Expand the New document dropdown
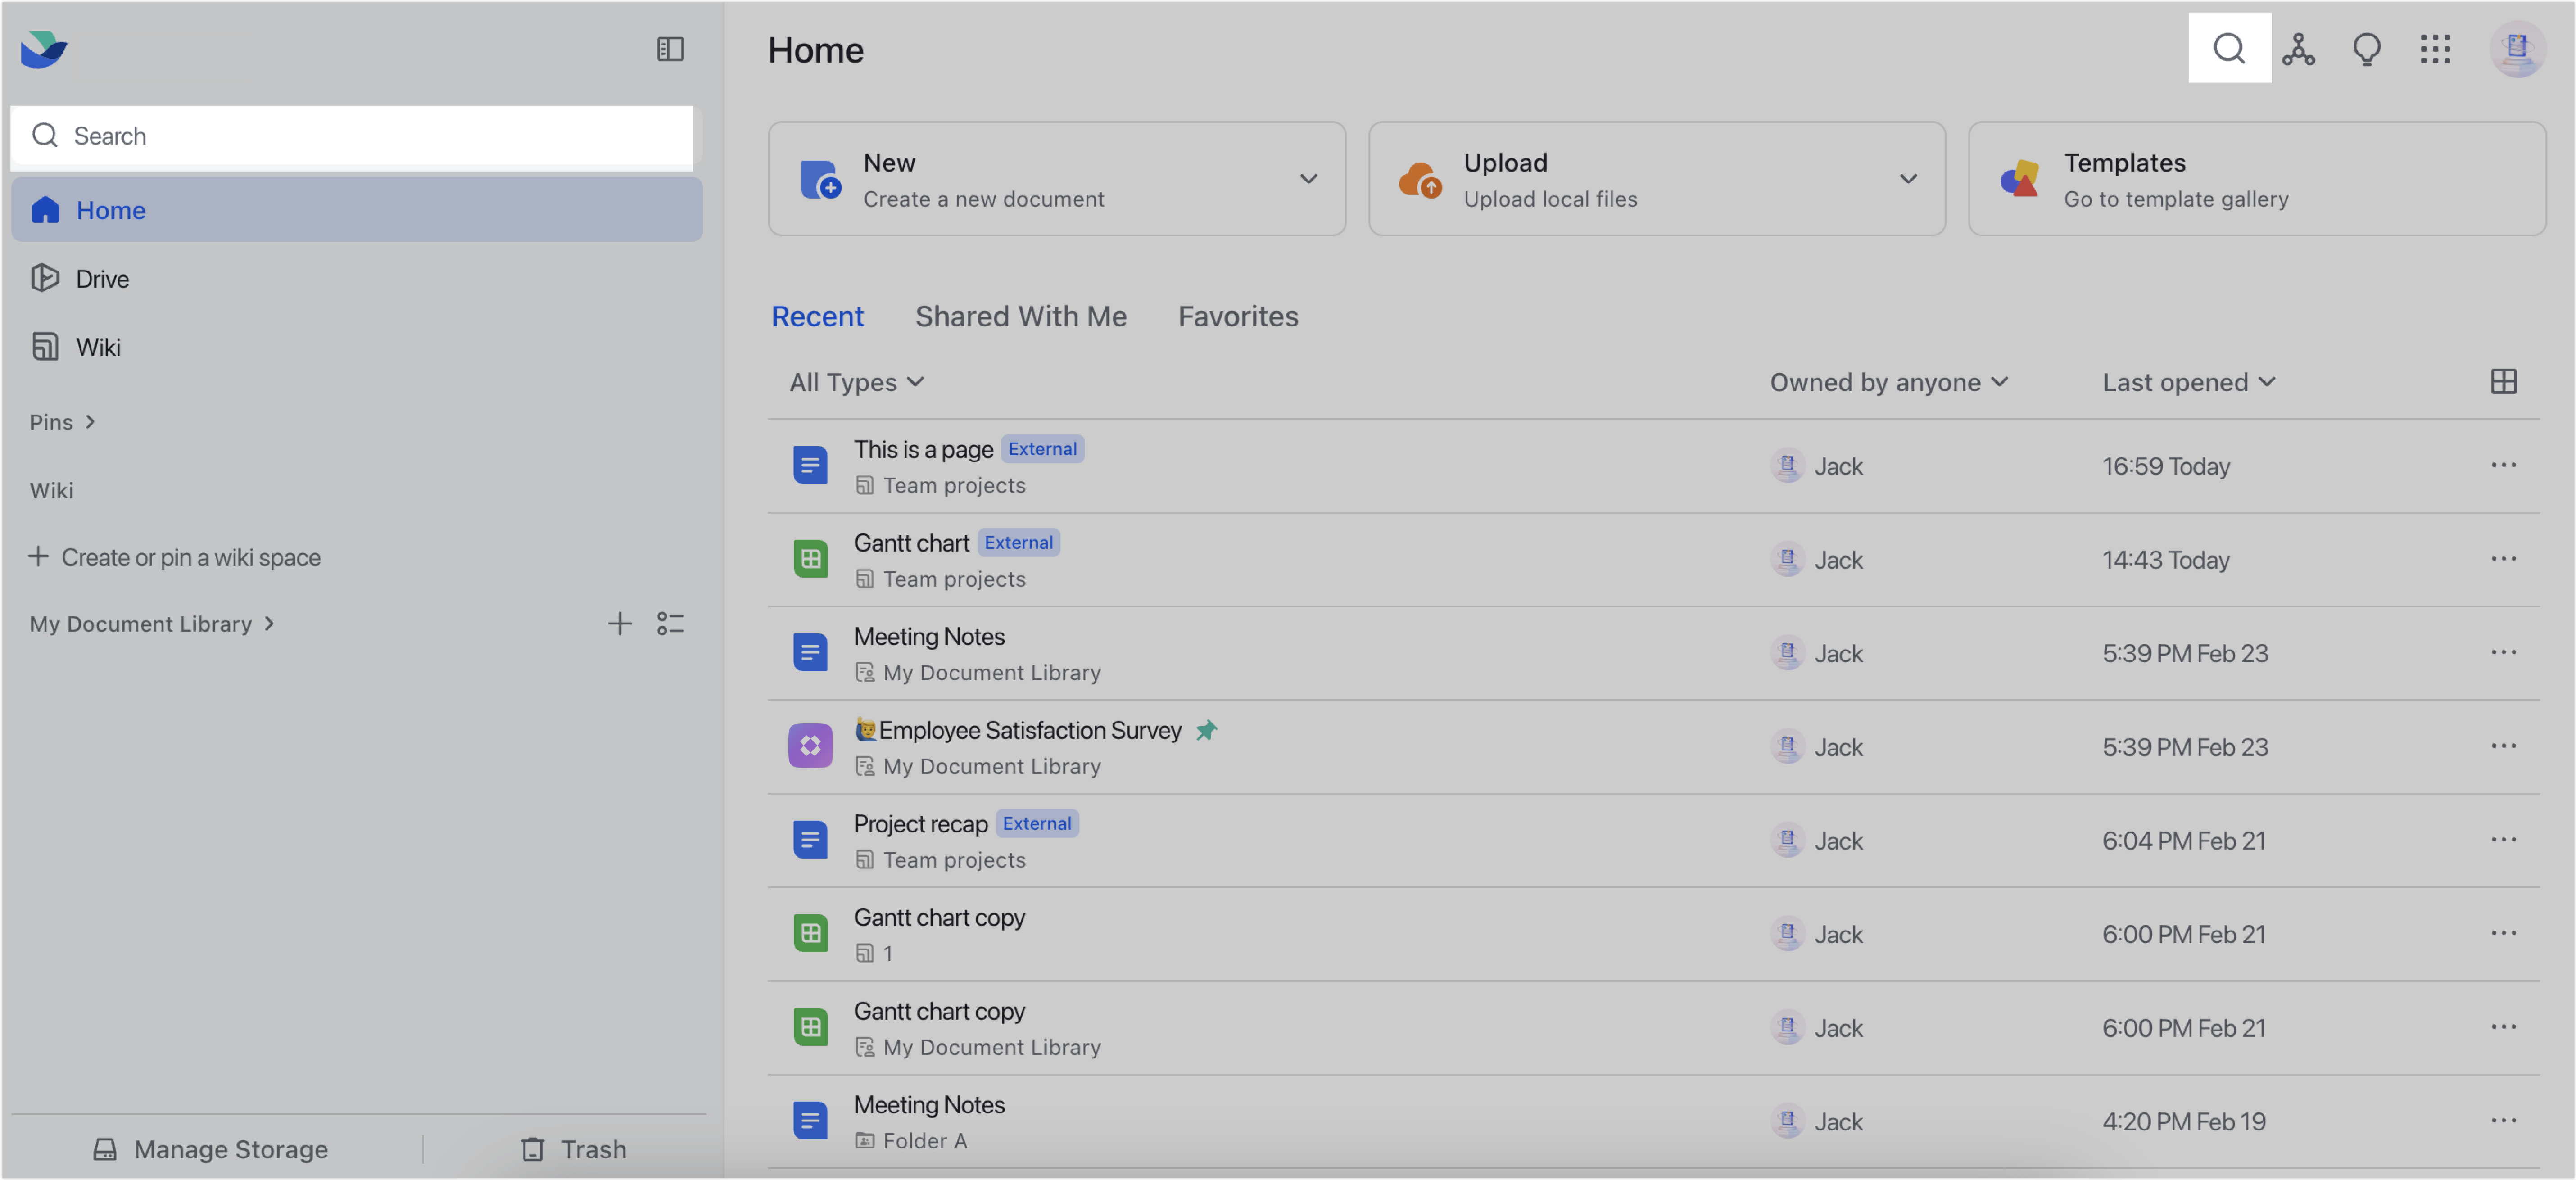Image resolution: width=2576 pixels, height=1180 pixels. tap(1308, 179)
